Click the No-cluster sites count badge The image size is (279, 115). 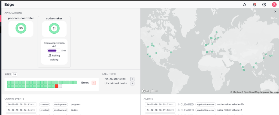[132, 79]
